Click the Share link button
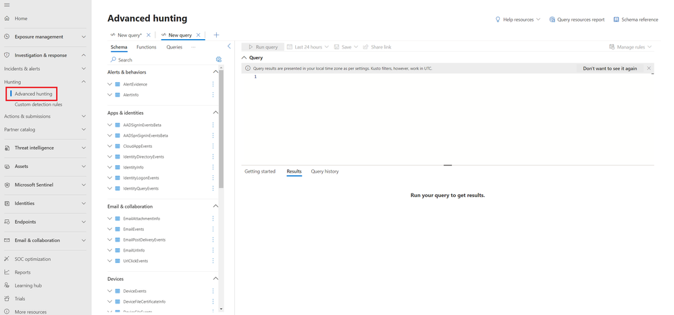This screenshot has width=674, height=315. (377, 47)
